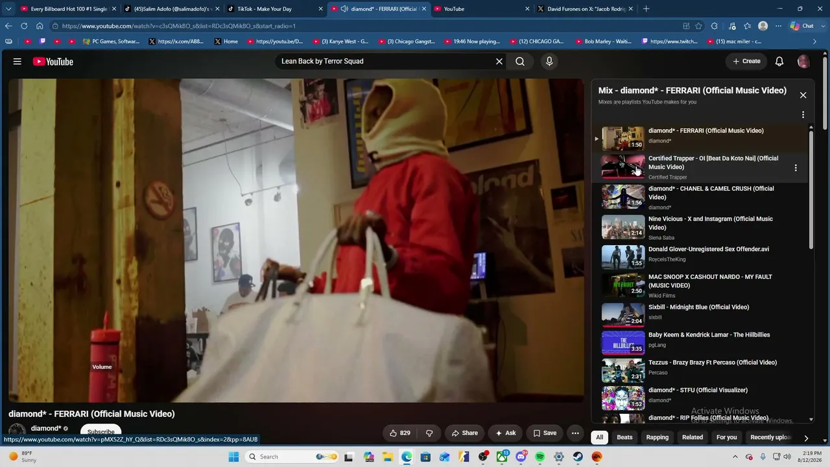Open browser settings and more menu
The width and height of the screenshot is (830, 467).
778,26
